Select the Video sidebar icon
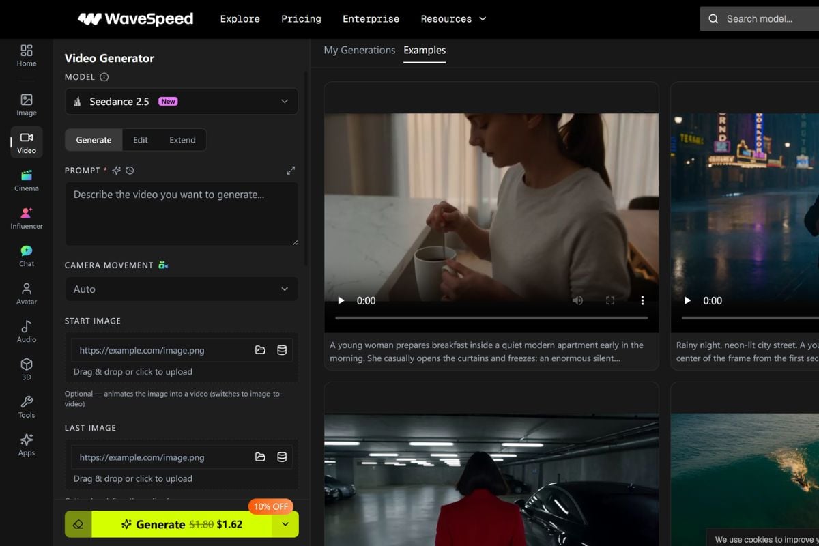 (x=27, y=143)
